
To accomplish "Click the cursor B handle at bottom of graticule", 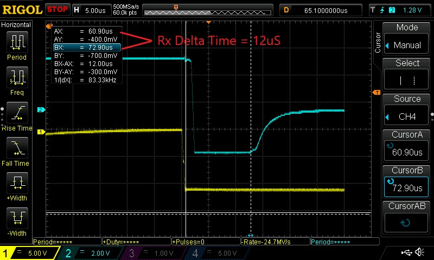I will tap(251, 235).
